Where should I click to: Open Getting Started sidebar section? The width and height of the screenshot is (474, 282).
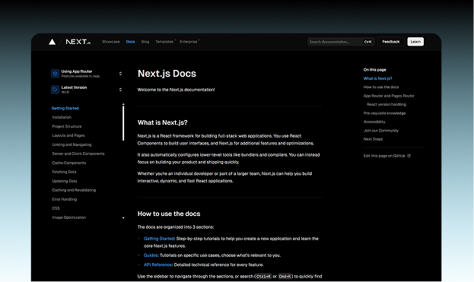click(x=65, y=108)
